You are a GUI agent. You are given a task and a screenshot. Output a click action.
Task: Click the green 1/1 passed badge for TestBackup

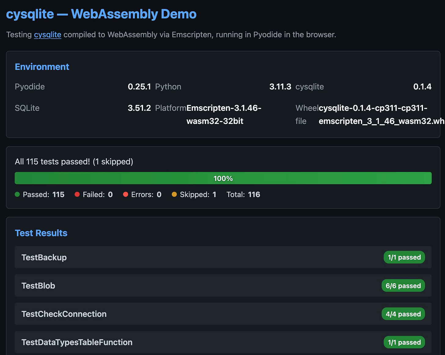point(404,257)
